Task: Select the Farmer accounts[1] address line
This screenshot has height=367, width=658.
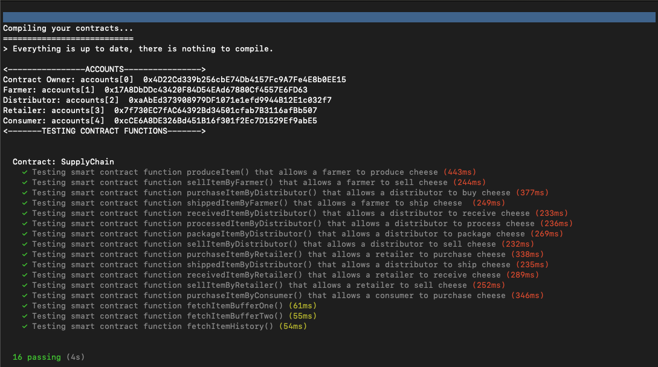Action: (x=155, y=90)
